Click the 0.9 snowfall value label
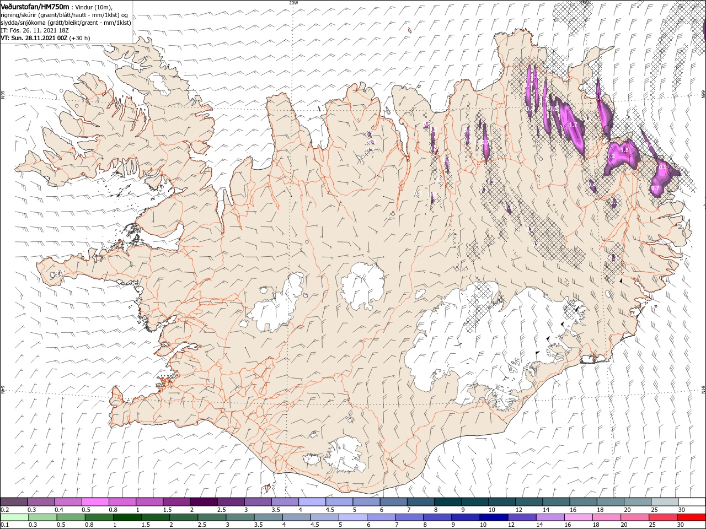 click(663, 166)
